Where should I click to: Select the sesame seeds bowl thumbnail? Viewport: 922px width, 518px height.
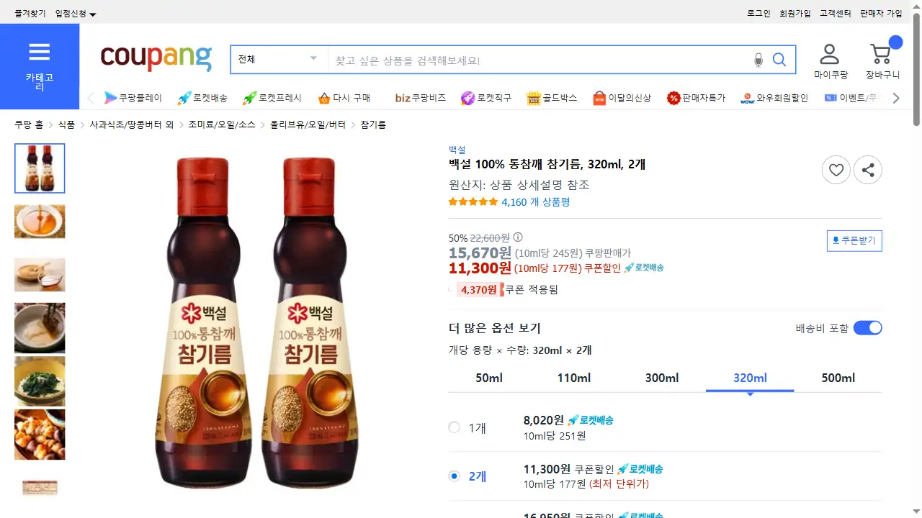pos(40,275)
